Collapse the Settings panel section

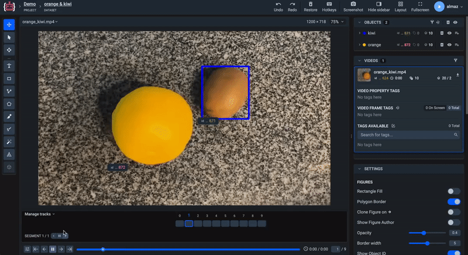tap(359, 169)
